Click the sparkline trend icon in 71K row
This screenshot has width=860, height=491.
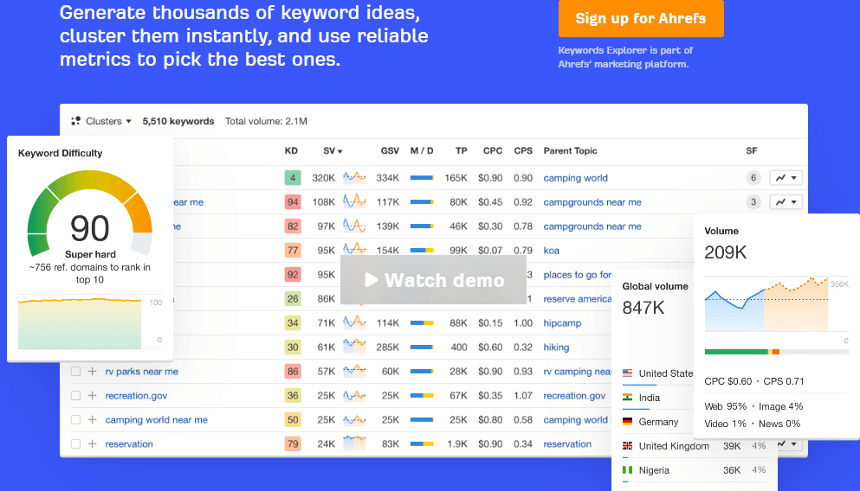tap(354, 322)
